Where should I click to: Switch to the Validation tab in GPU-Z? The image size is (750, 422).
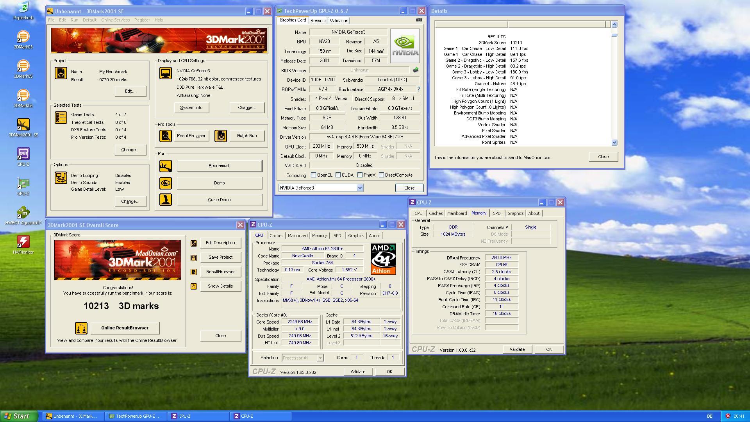339,21
